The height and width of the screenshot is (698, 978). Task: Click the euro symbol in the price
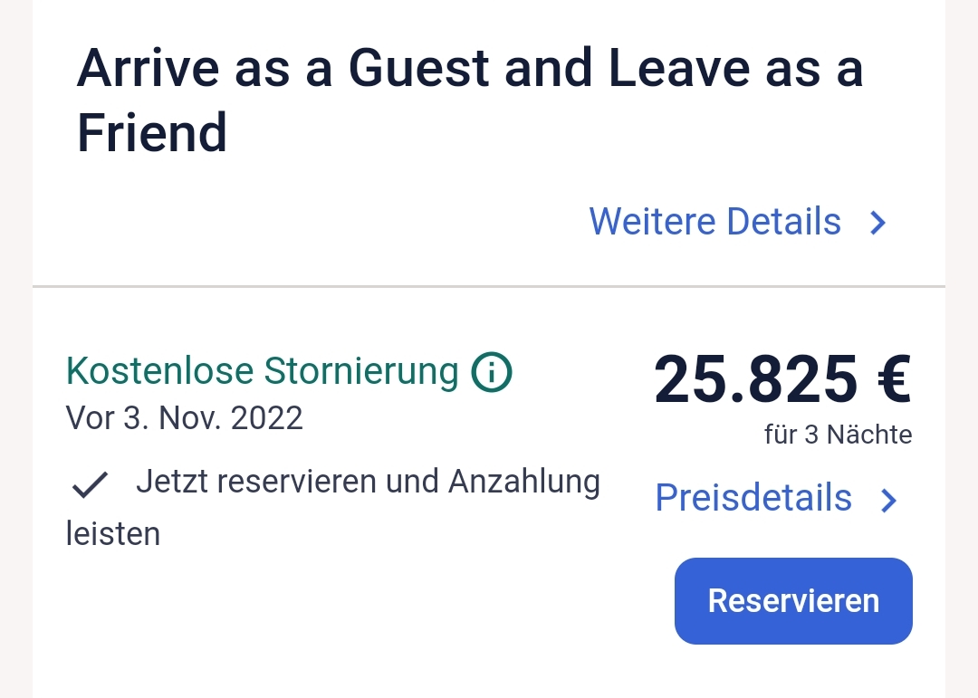pyautogui.click(x=894, y=379)
